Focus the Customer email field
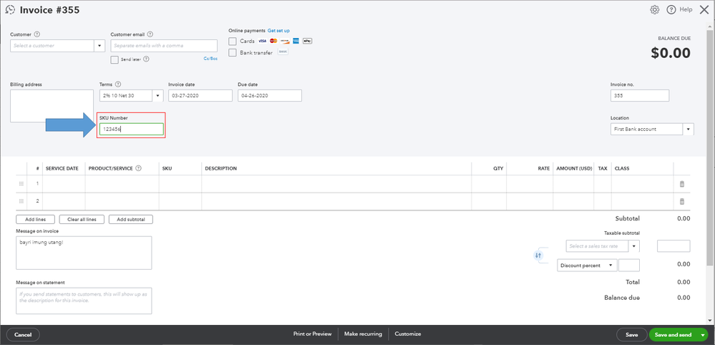Screen dimensions: 715x345 point(164,46)
